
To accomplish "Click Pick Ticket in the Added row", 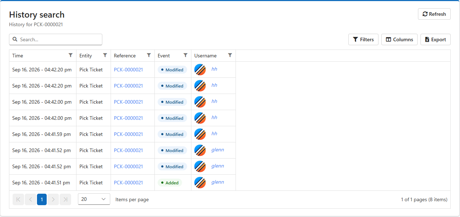I will click(91, 183).
